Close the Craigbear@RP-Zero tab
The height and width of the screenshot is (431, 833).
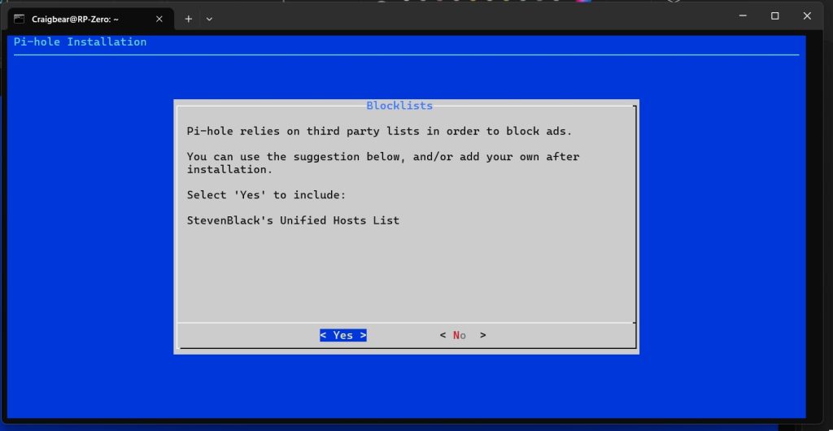pyautogui.click(x=159, y=18)
